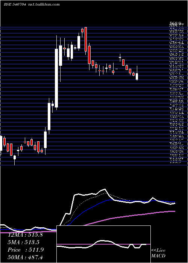Image resolution: width=188 pixels, height=263 pixels.
Task: Click the last white candlestick on the right
Action: (x=137, y=76)
